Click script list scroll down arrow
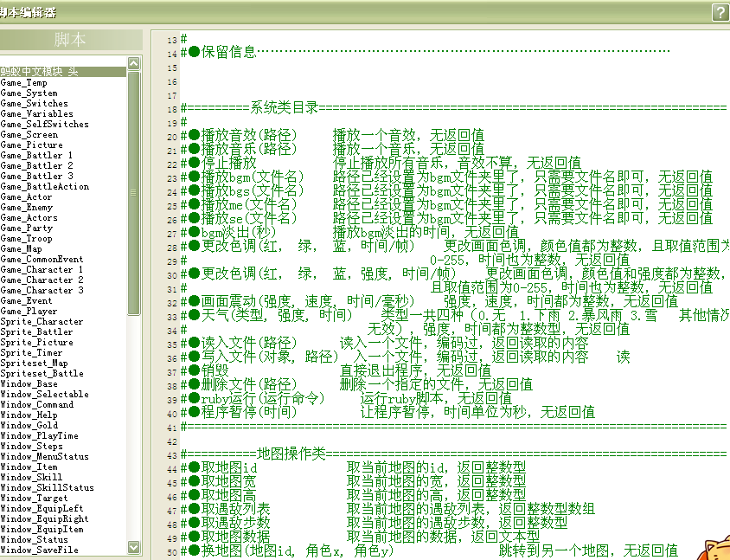 133,547
